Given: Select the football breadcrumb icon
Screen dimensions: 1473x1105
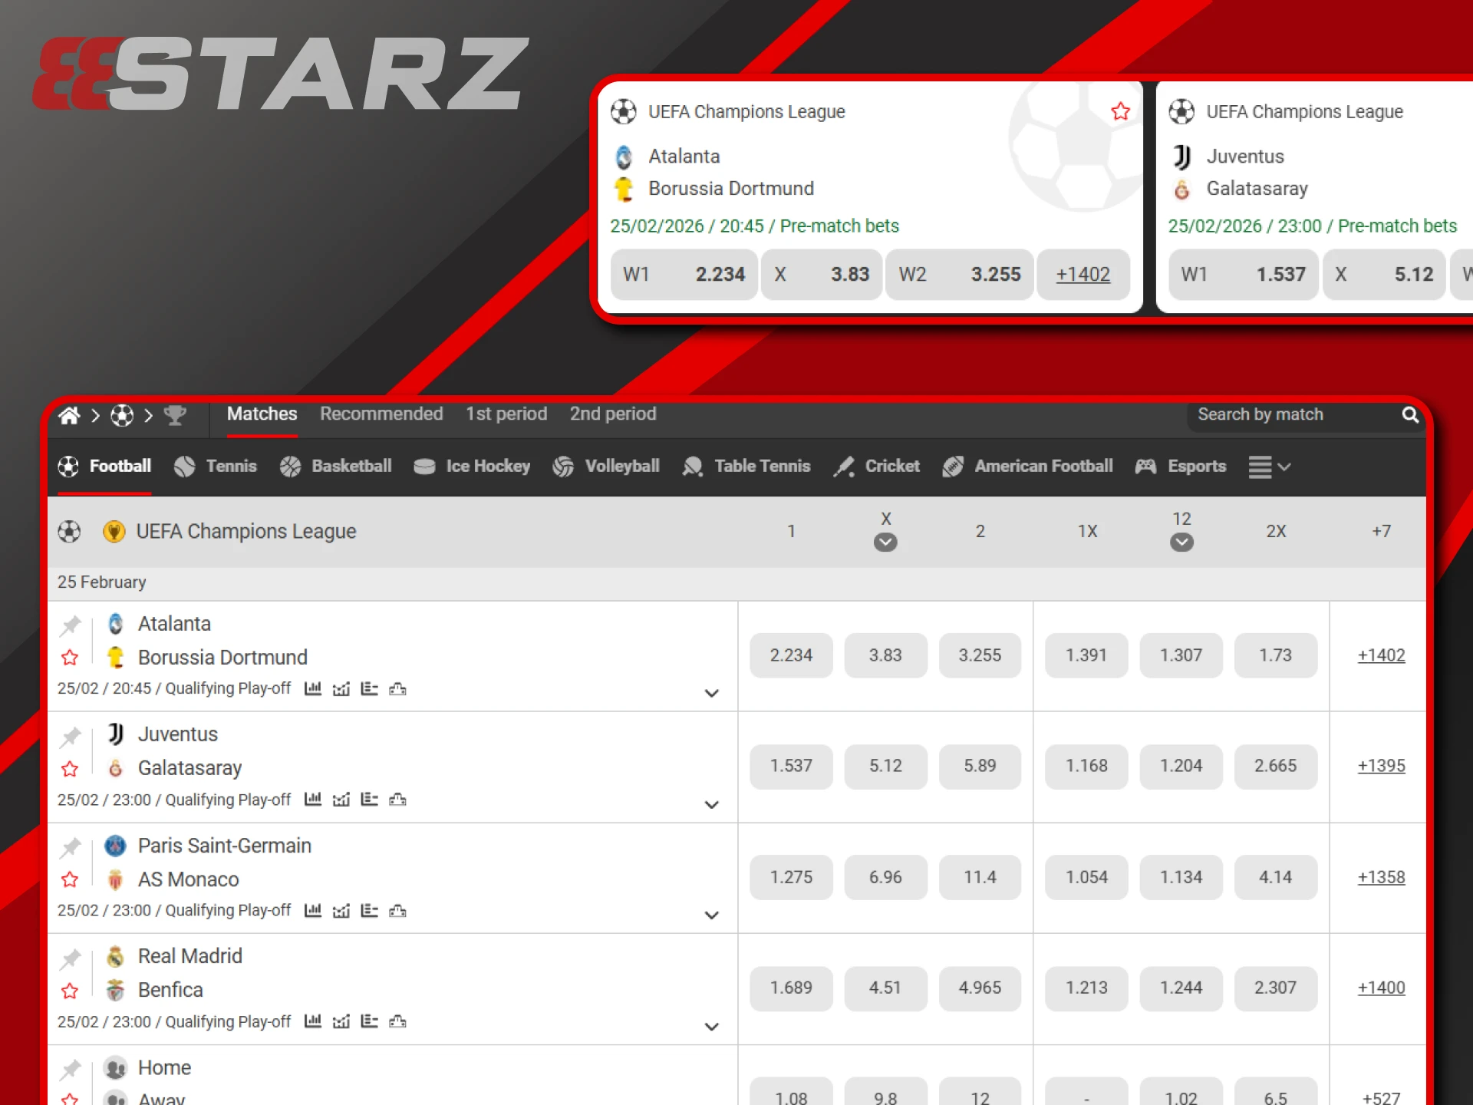Looking at the screenshot, I should tap(122, 415).
